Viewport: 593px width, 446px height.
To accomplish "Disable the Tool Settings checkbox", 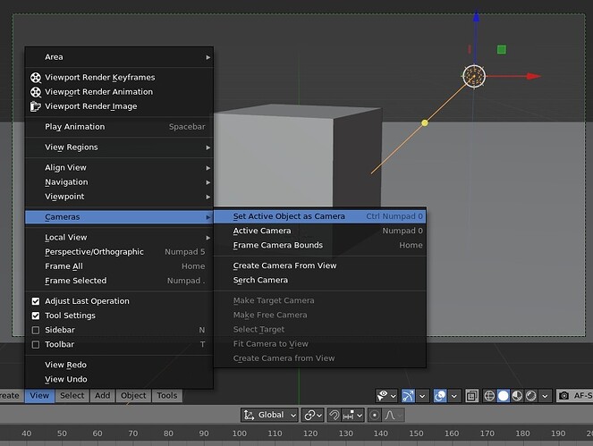I will pyautogui.click(x=36, y=316).
